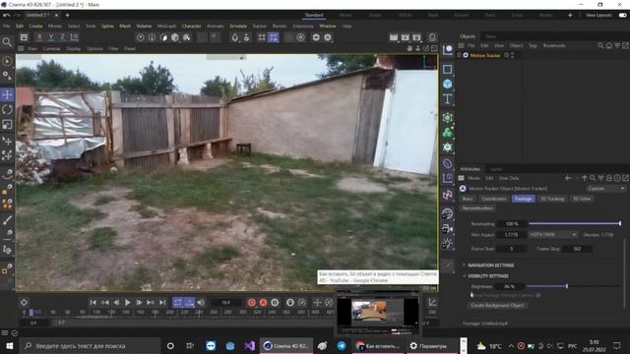Open Objects manager Tags menu

click(533, 45)
